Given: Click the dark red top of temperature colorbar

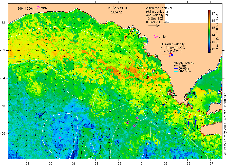Looking at the screenshot, I should coord(209,11).
